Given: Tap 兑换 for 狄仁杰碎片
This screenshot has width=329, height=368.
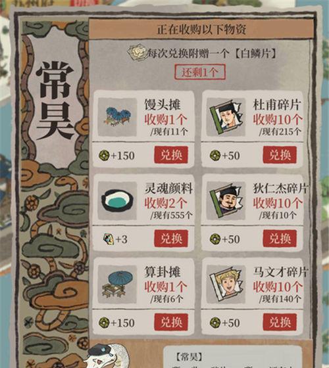Looking at the screenshot, I should [x=280, y=239].
